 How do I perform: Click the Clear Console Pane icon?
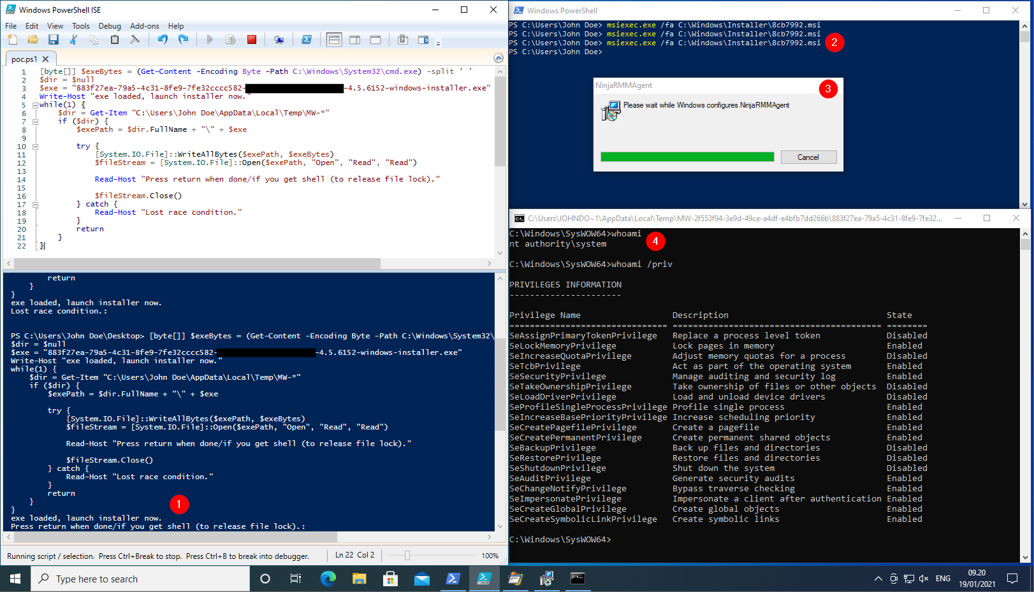click(x=134, y=40)
